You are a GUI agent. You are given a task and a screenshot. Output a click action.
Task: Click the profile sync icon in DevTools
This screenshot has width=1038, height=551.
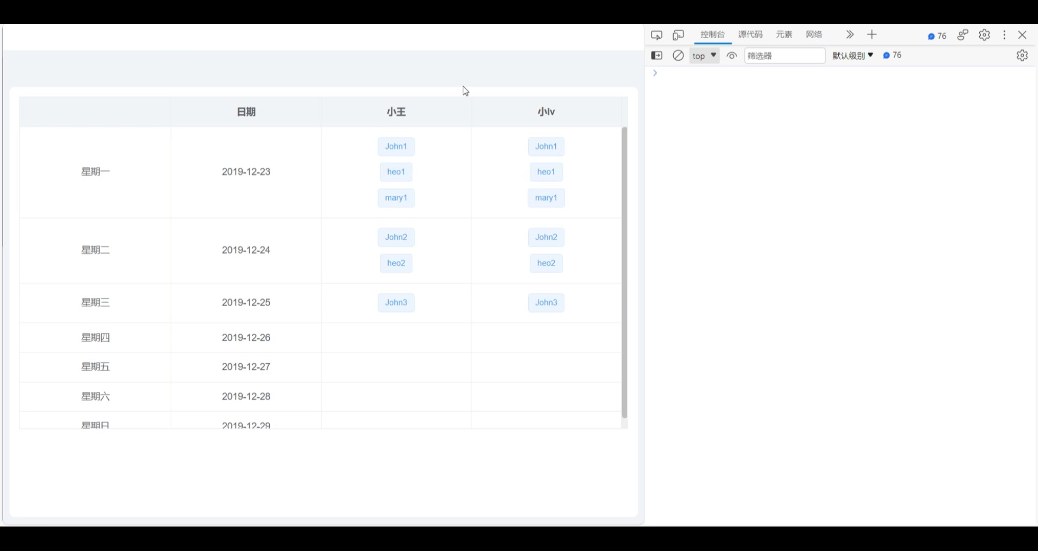(x=962, y=35)
